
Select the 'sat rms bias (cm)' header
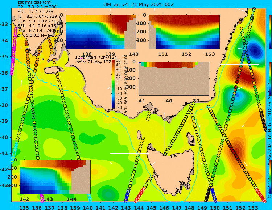point(35,3)
